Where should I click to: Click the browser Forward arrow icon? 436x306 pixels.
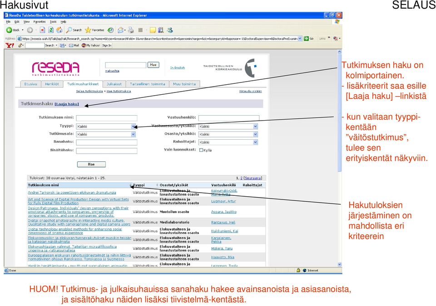30,30
